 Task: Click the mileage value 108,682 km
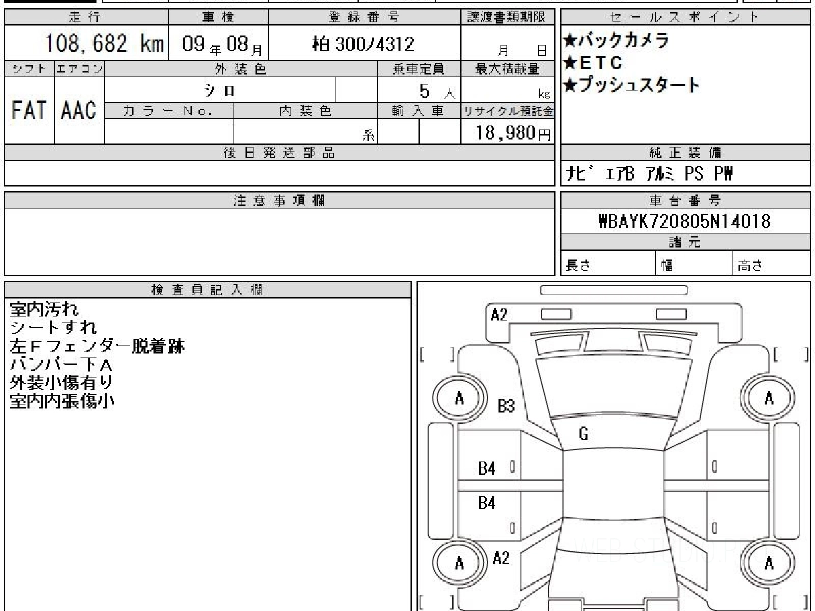(103, 44)
